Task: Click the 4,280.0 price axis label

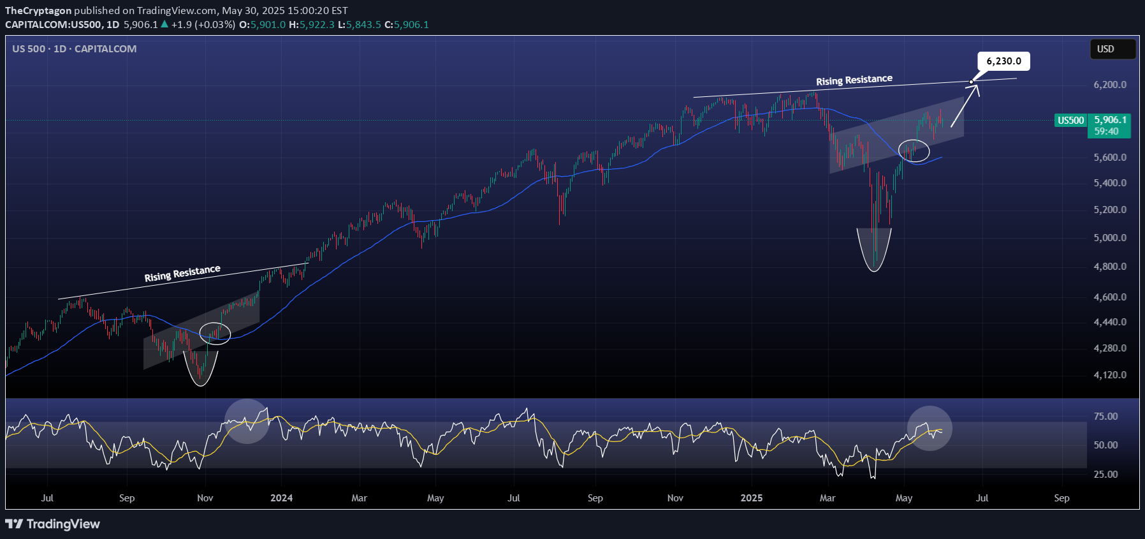Action: point(1110,348)
